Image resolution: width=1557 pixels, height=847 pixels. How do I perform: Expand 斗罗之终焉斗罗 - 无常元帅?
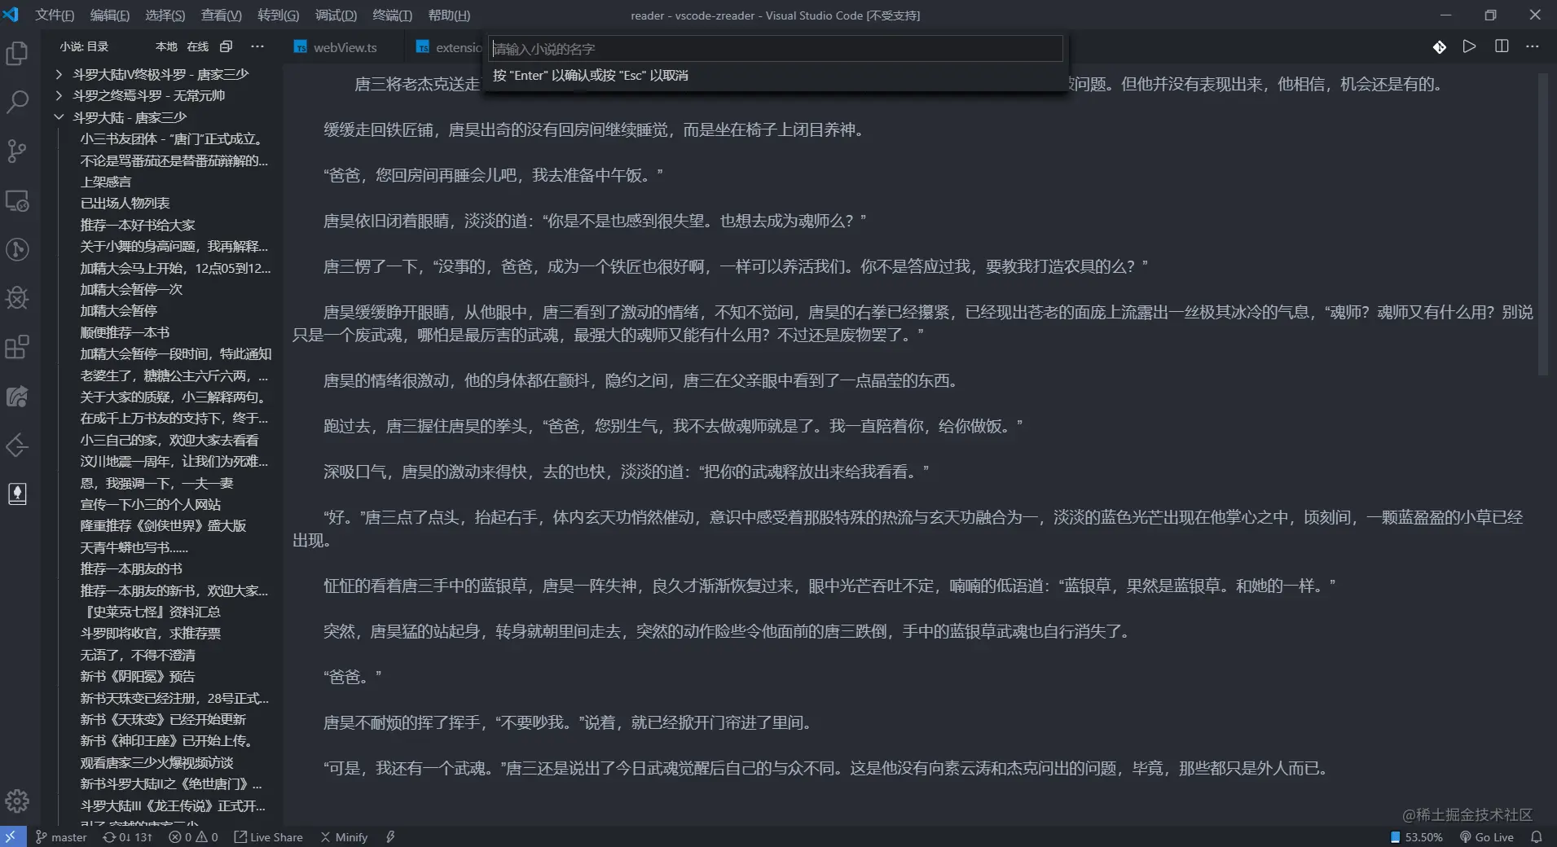pos(58,95)
